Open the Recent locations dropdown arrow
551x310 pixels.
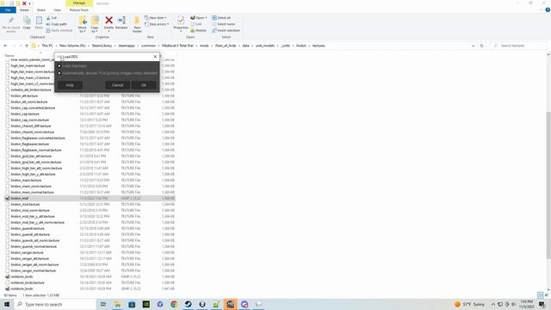21,46
